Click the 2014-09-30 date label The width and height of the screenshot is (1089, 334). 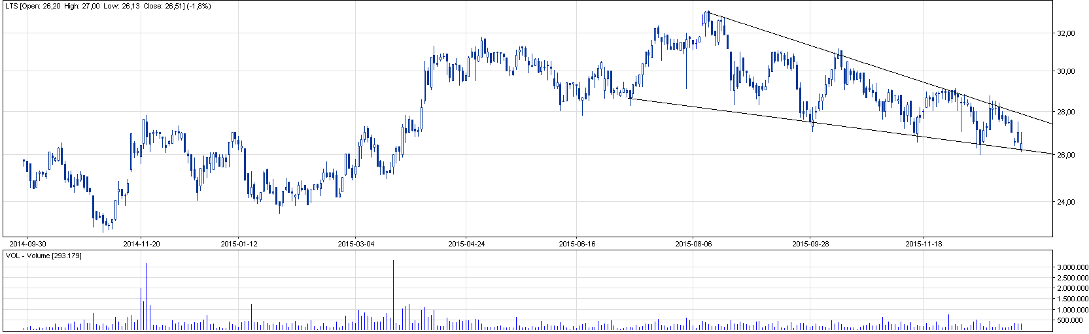click(x=27, y=244)
